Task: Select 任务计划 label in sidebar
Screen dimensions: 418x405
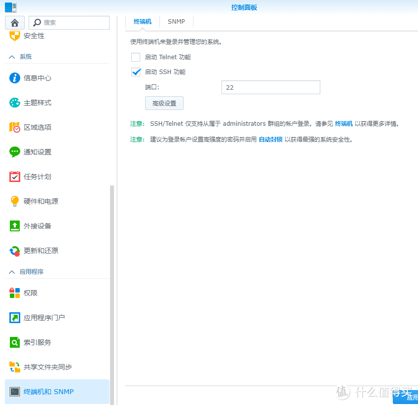Action: (x=38, y=177)
